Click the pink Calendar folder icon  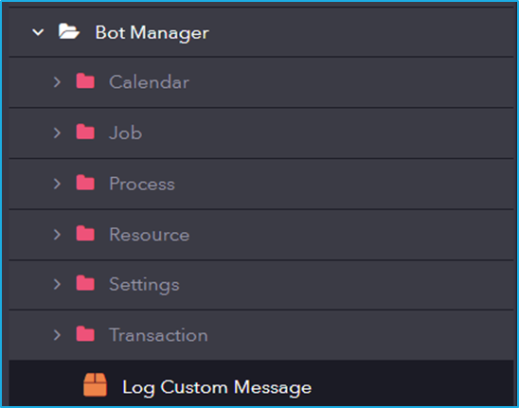(x=85, y=80)
